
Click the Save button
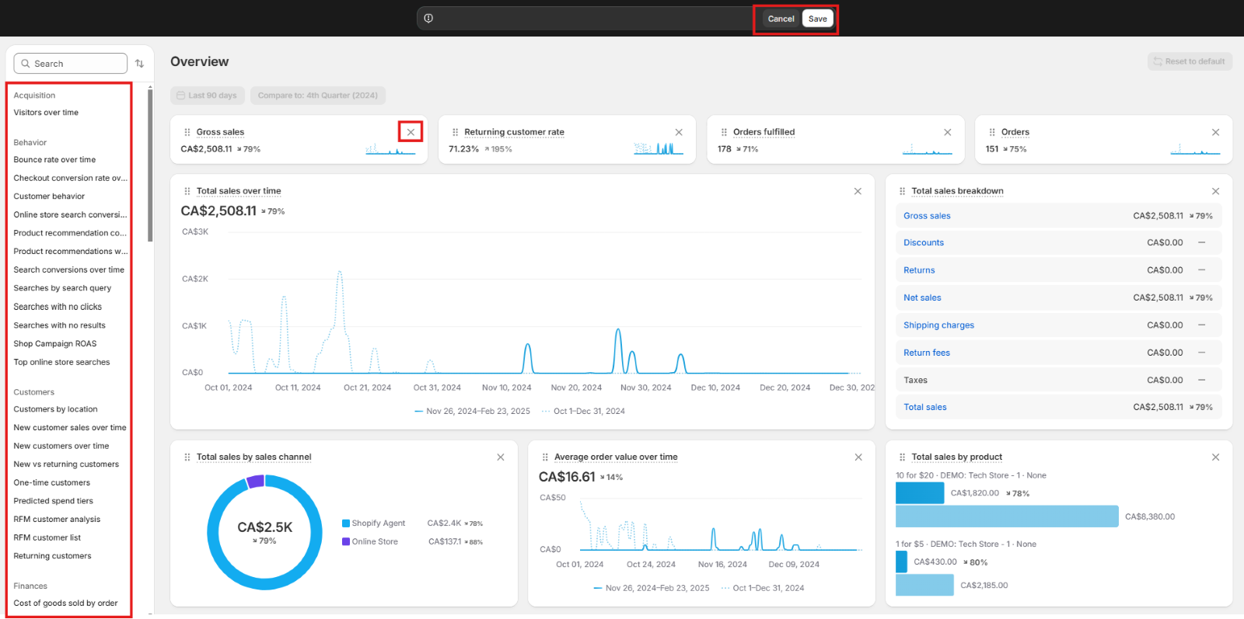pyautogui.click(x=817, y=19)
